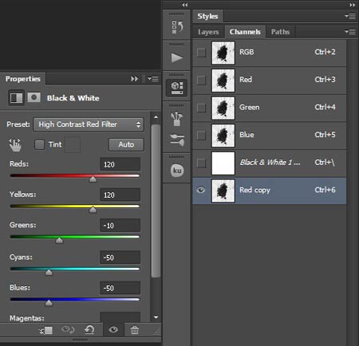Open the Brush Presets panel icon
Image resolution: width=359 pixels, height=346 pixels.
[177, 119]
